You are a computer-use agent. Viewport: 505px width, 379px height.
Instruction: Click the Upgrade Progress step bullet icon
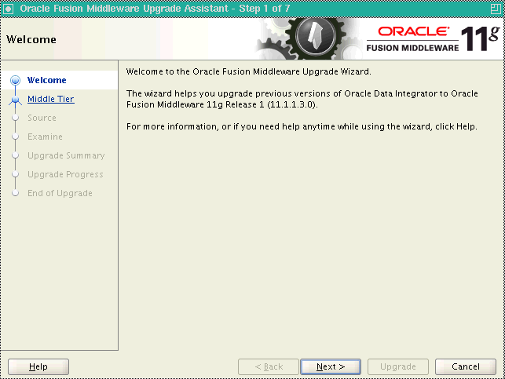[15, 174]
